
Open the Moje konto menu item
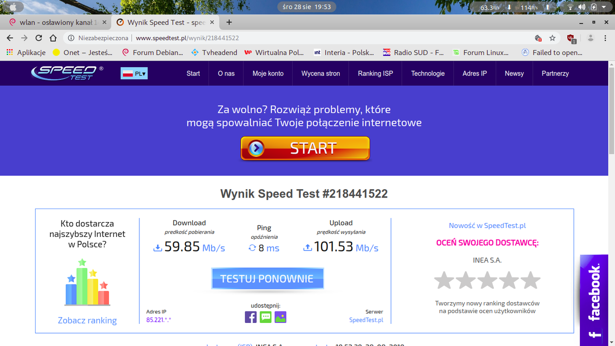pyautogui.click(x=268, y=73)
